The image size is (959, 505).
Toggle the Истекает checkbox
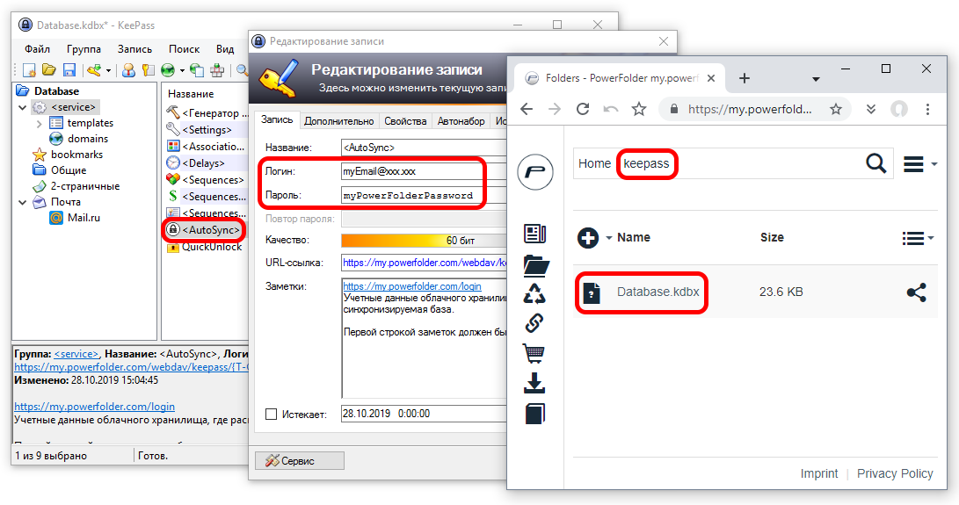pos(271,415)
